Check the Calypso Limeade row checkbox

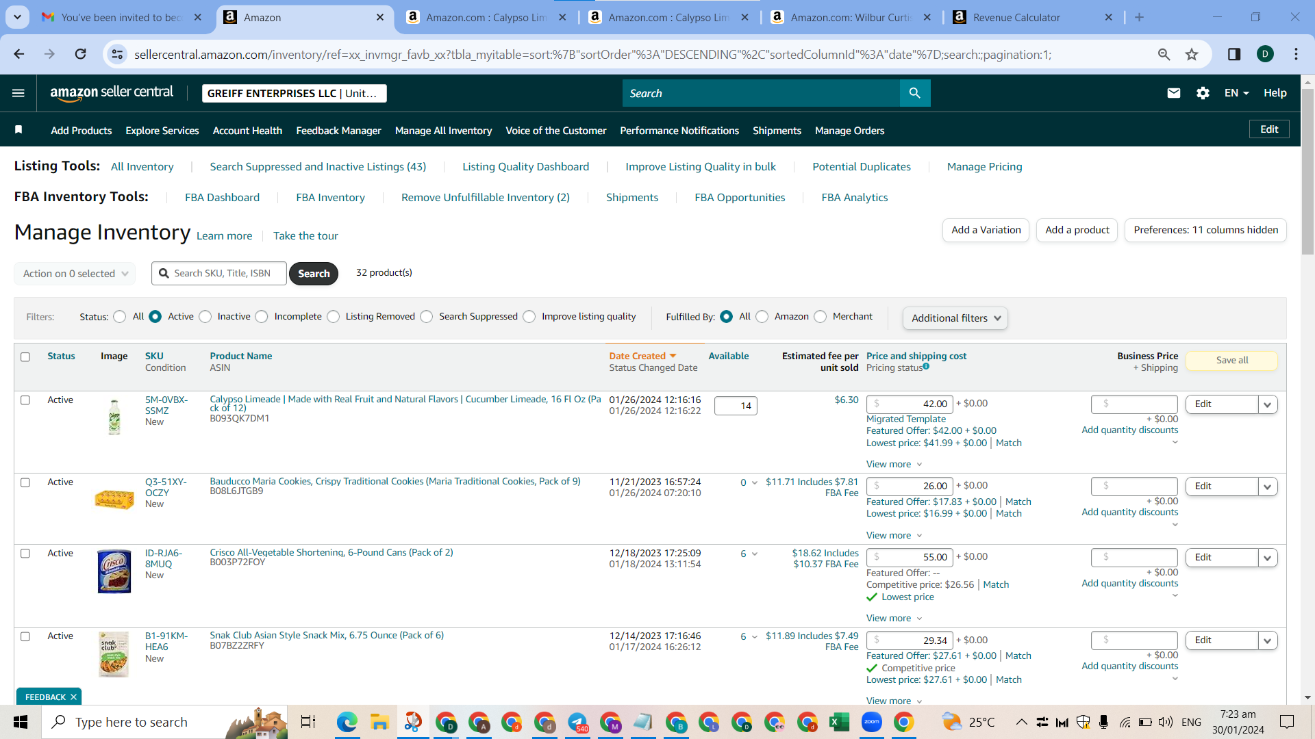tap(25, 400)
